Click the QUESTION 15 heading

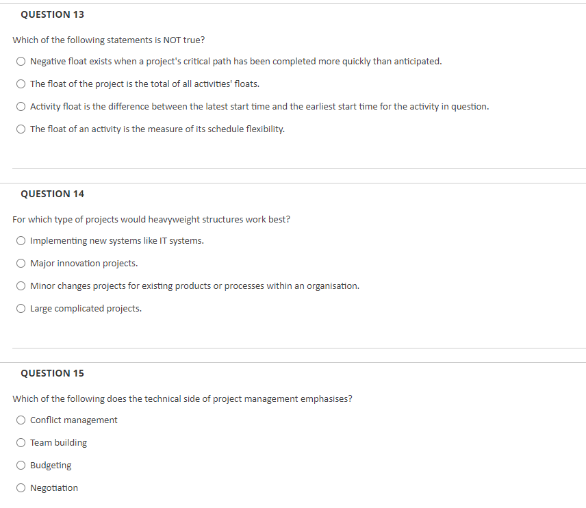click(x=52, y=373)
